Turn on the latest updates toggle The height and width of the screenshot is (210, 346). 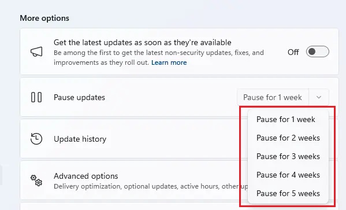coord(317,51)
